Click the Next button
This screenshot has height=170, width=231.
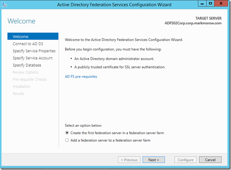[x=154, y=160]
